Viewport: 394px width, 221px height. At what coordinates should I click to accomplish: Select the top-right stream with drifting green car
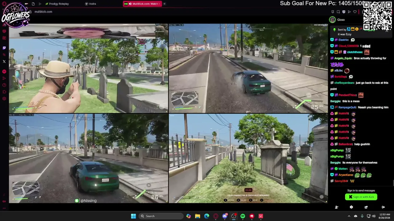[248, 68]
